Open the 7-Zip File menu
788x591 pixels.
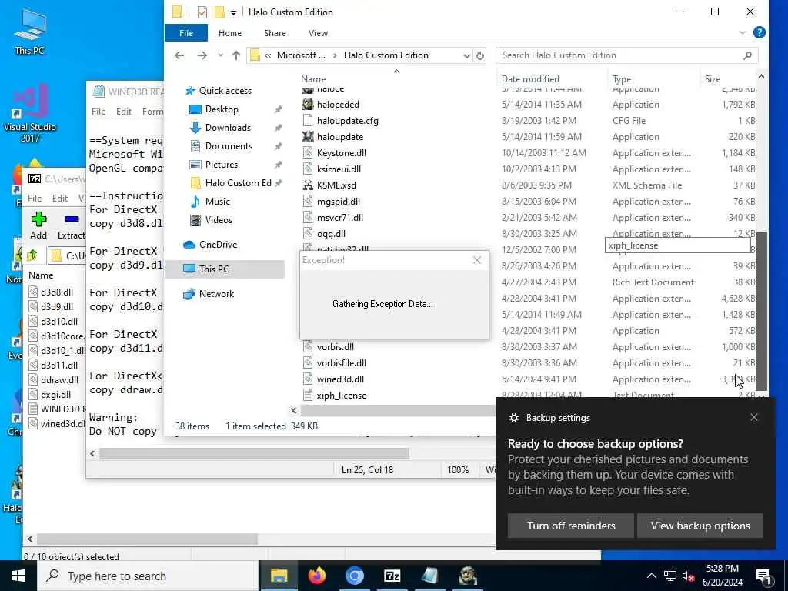pos(35,199)
